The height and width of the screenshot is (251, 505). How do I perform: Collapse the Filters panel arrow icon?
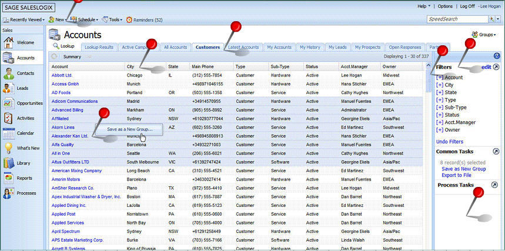pos(496,67)
